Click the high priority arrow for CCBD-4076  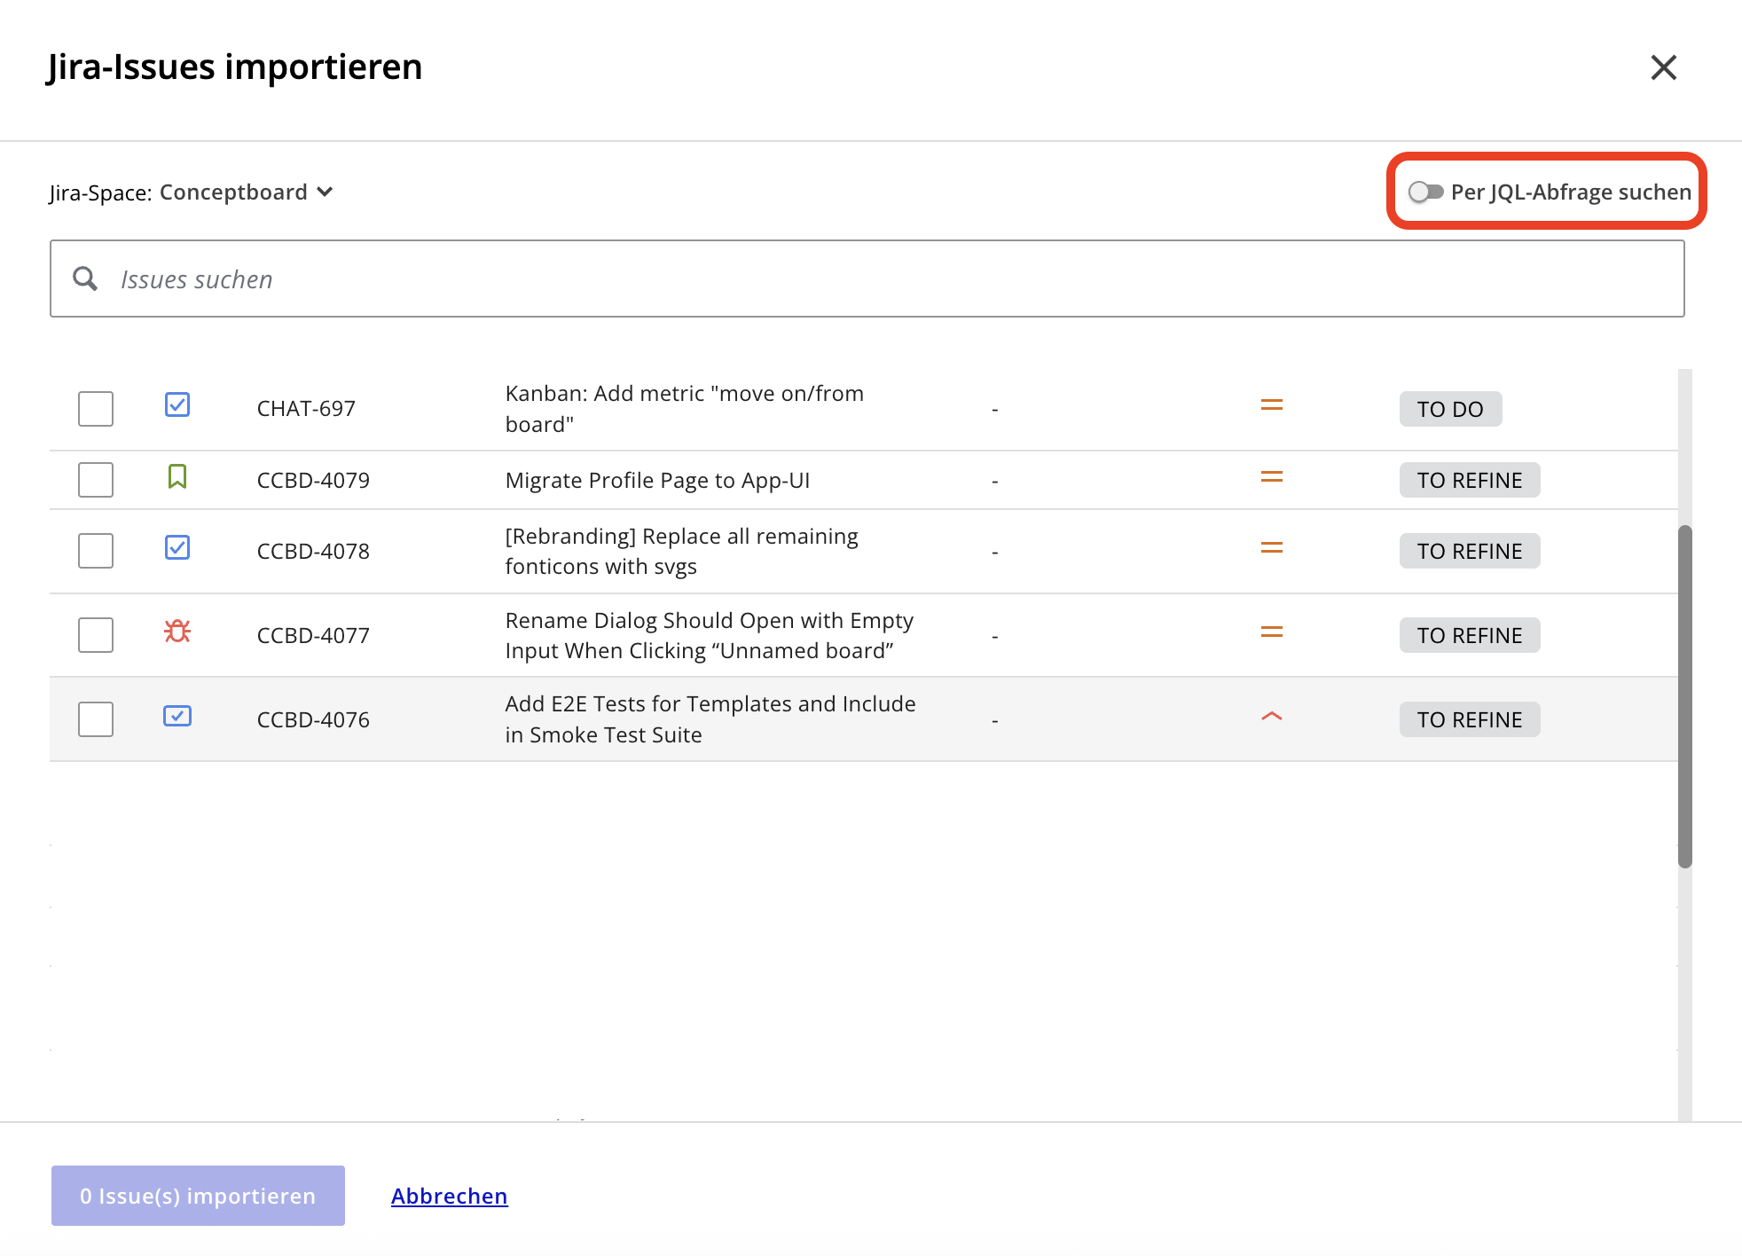pyautogui.click(x=1272, y=717)
